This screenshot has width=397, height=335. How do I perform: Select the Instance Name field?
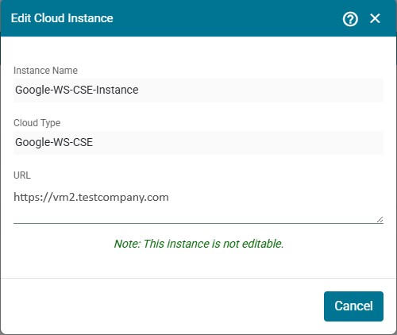[198, 90]
